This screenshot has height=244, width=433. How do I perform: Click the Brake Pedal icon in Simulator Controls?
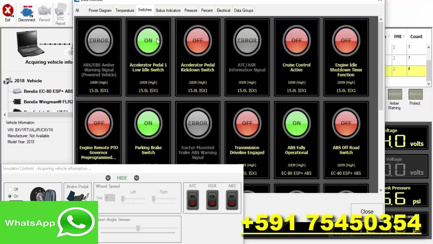pyautogui.click(x=77, y=196)
